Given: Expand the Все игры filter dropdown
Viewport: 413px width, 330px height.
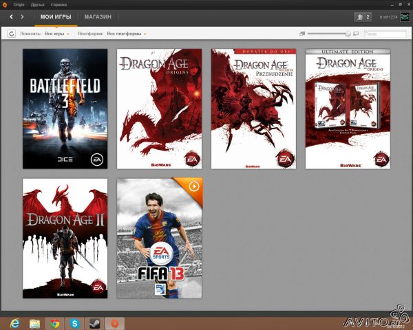Looking at the screenshot, I should (x=57, y=34).
